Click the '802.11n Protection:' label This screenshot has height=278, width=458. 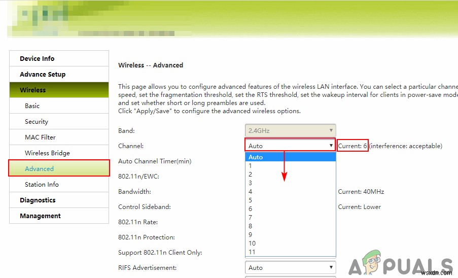click(x=147, y=237)
